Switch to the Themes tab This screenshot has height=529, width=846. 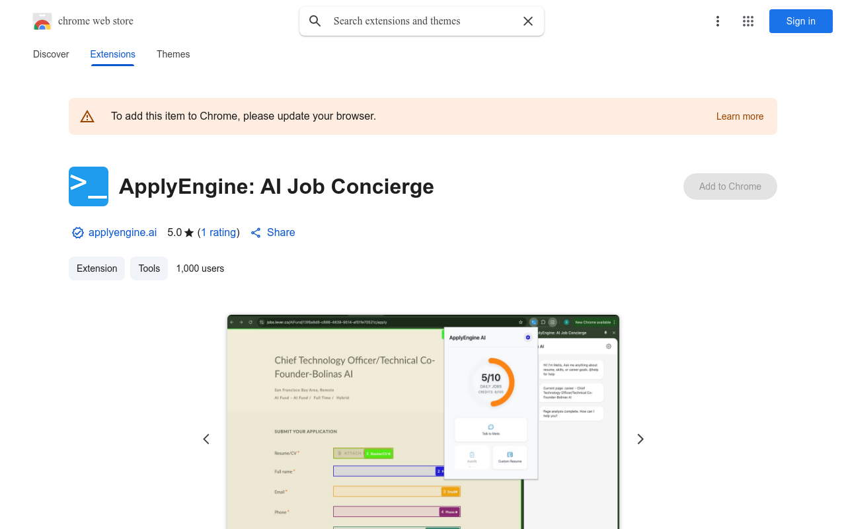pyautogui.click(x=173, y=54)
